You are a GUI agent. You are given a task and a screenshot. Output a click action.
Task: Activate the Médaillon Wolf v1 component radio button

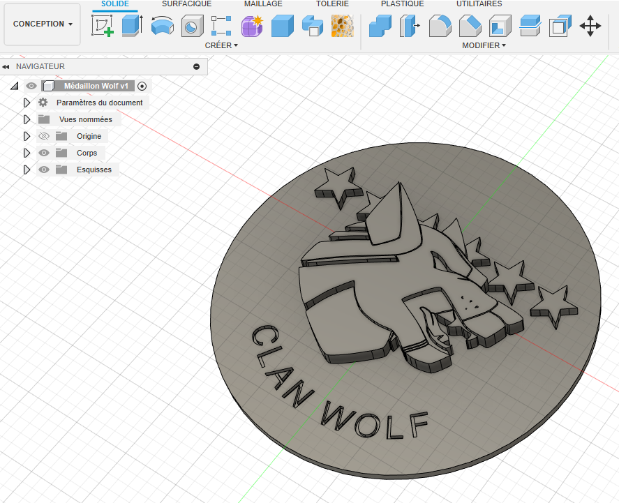142,86
